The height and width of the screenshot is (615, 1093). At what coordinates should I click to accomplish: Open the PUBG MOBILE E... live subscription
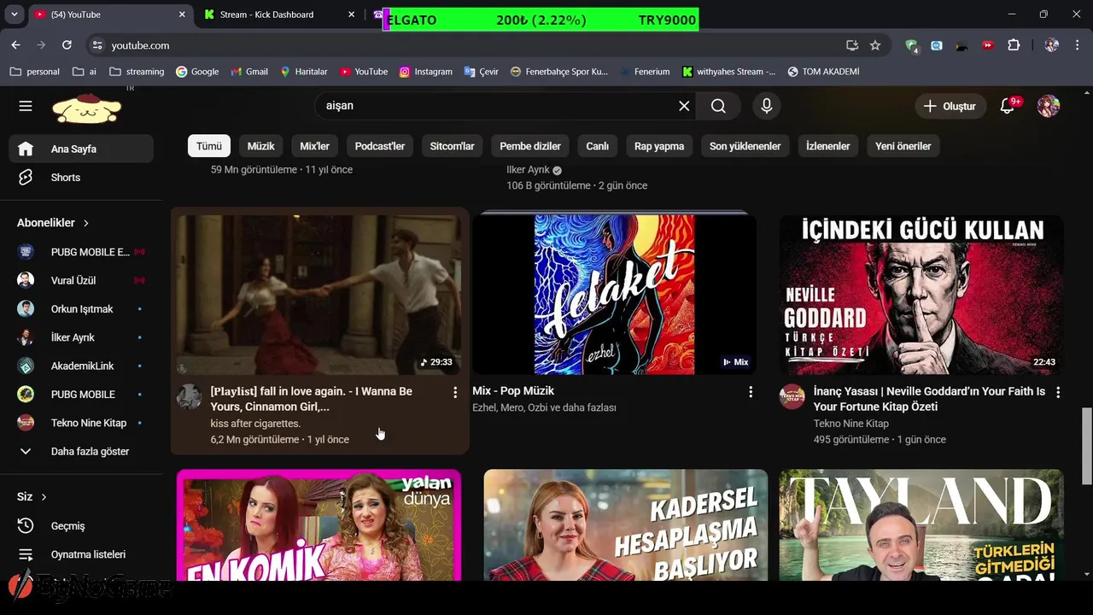[81, 252]
